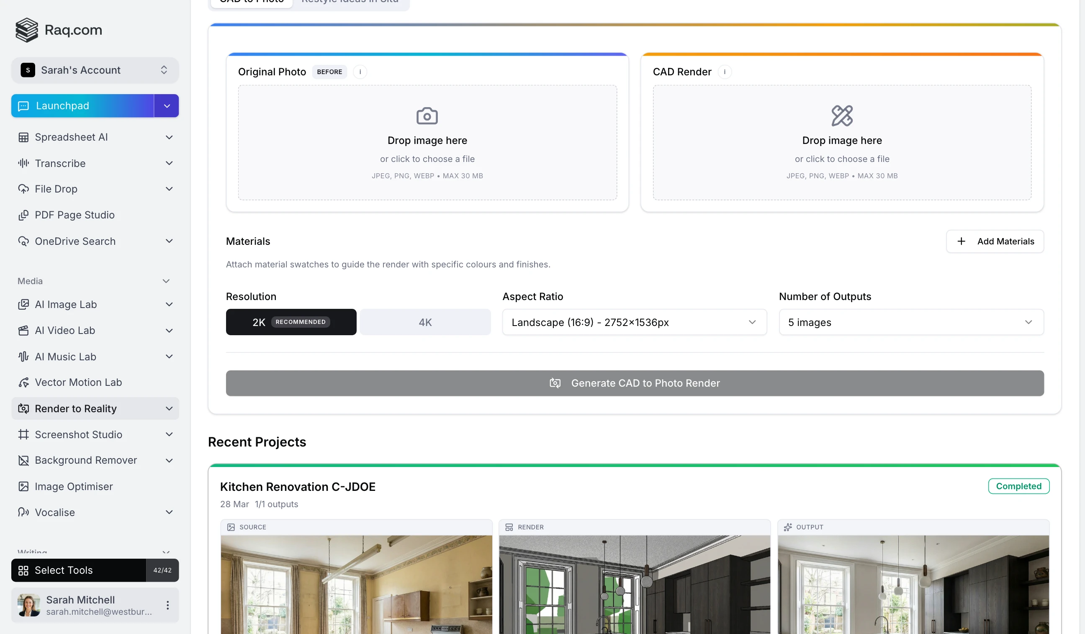Open the Number of Outputs dropdown

[910, 322]
